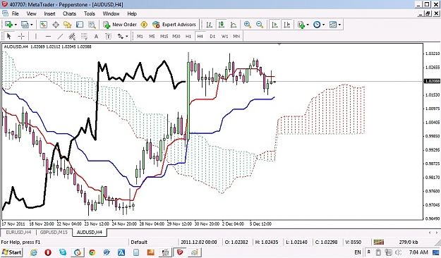Image resolution: width=441 pixels, height=258 pixels.
Task: Select the equidistant channel tool
Action: click(72, 36)
